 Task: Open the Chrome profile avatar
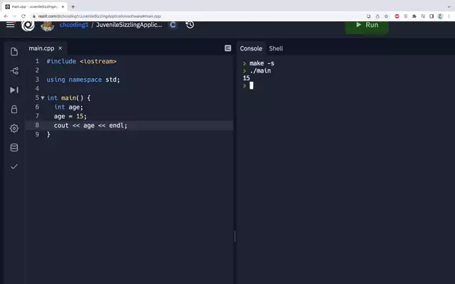click(x=440, y=16)
